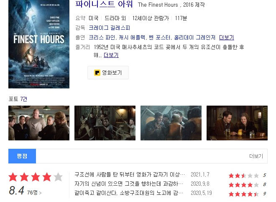Open photo of rescue crew in storm

171,123
